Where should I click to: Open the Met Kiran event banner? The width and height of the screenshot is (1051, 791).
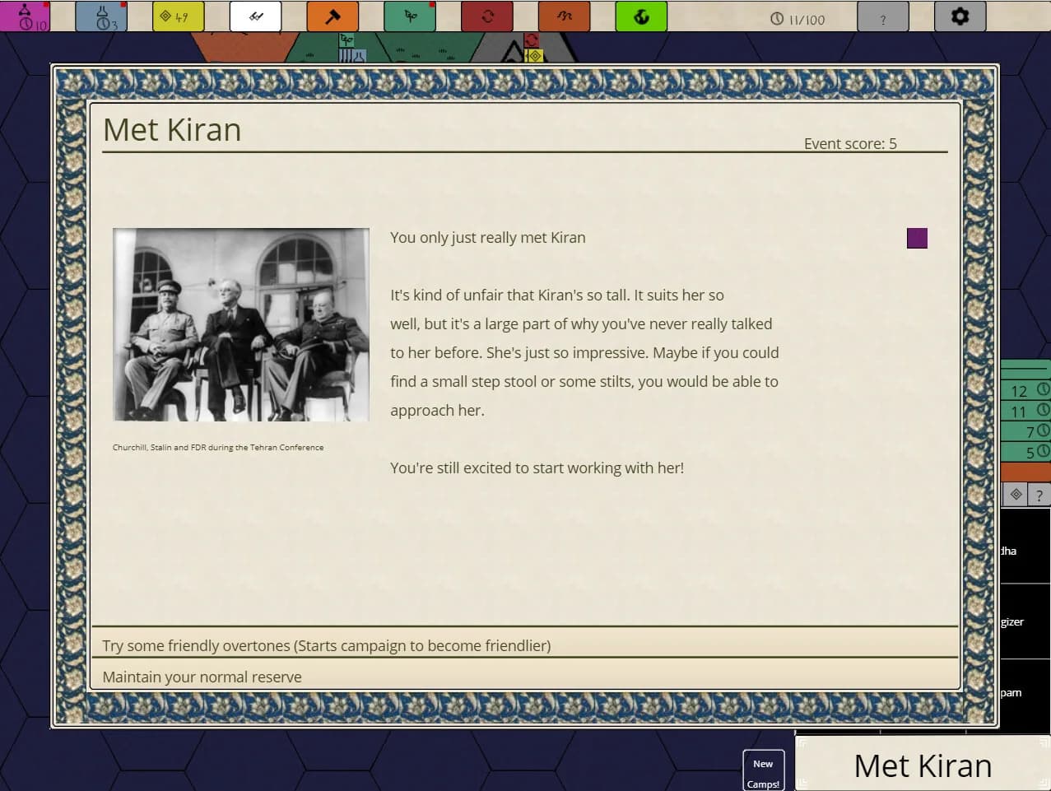923,765
